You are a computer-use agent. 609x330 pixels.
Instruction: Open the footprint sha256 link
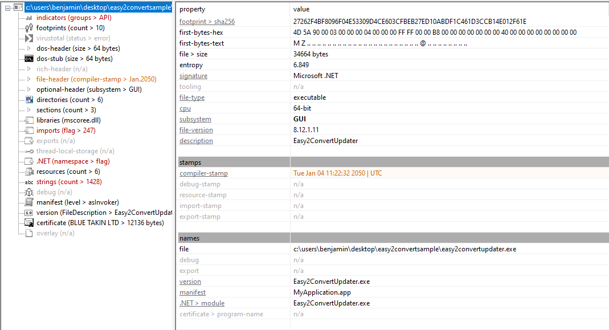[x=207, y=21]
